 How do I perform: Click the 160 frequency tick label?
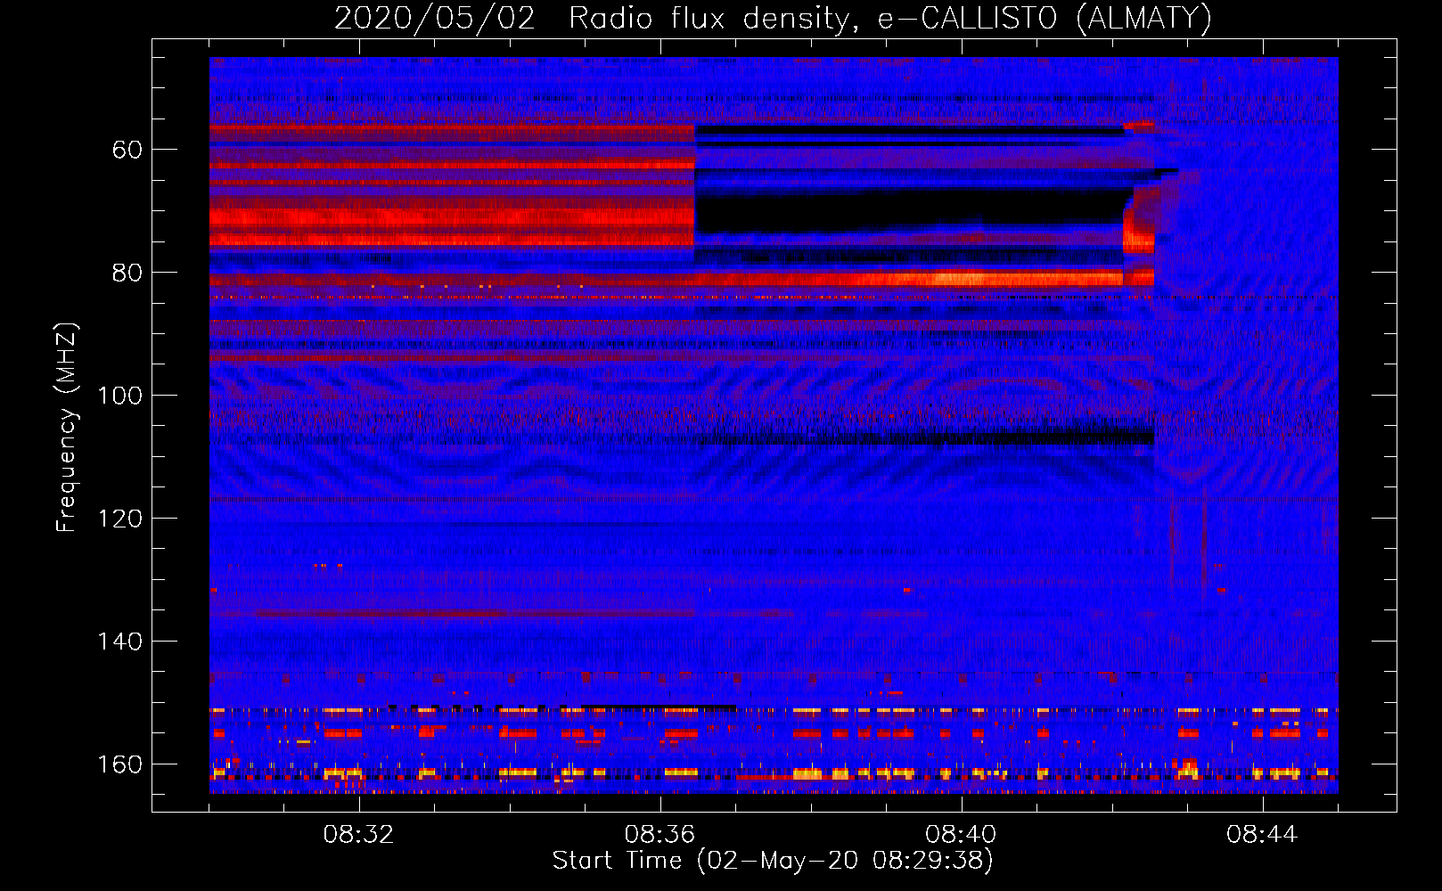(x=119, y=764)
